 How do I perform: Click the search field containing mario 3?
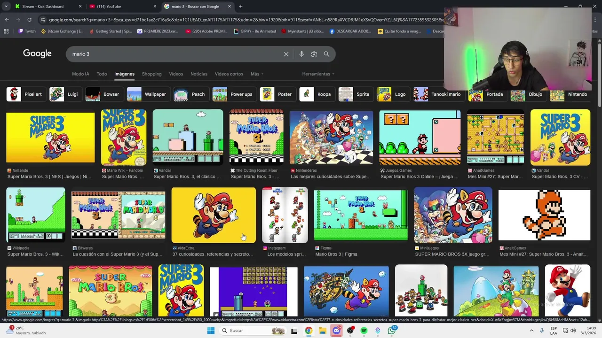point(174,54)
